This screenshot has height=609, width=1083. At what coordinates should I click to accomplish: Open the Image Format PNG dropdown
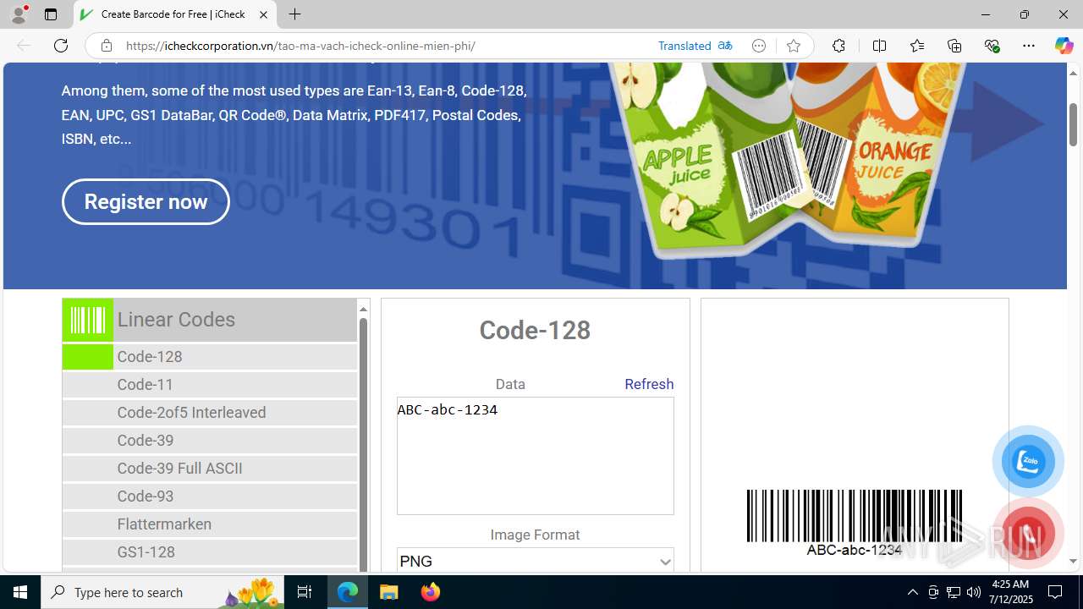tap(536, 561)
